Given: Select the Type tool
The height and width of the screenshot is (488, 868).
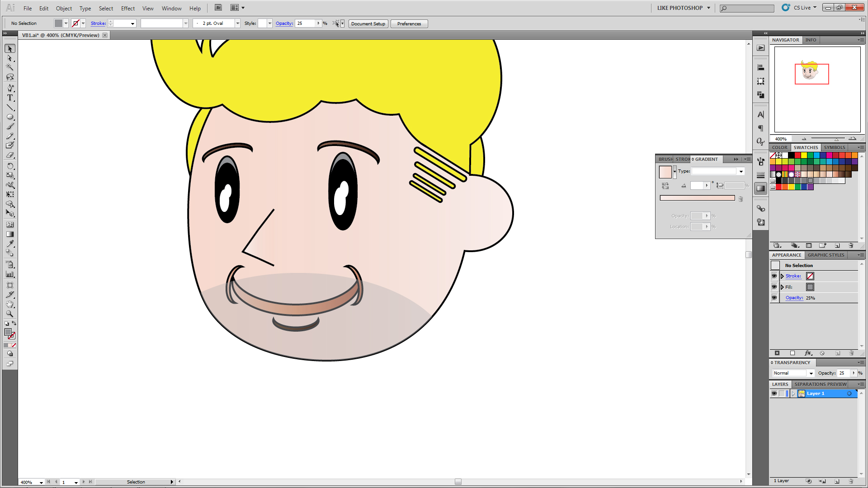Looking at the screenshot, I should 10,98.
